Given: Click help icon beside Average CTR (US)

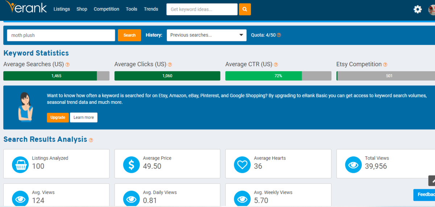Looking at the screenshot, I should (x=276, y=64).
